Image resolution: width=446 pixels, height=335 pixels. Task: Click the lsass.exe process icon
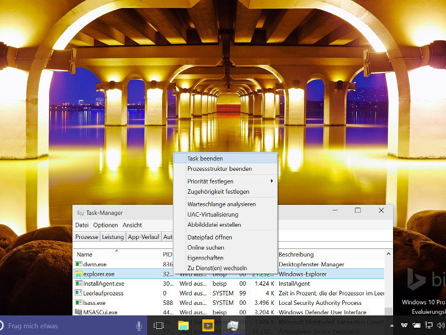(x=79, y=303)
